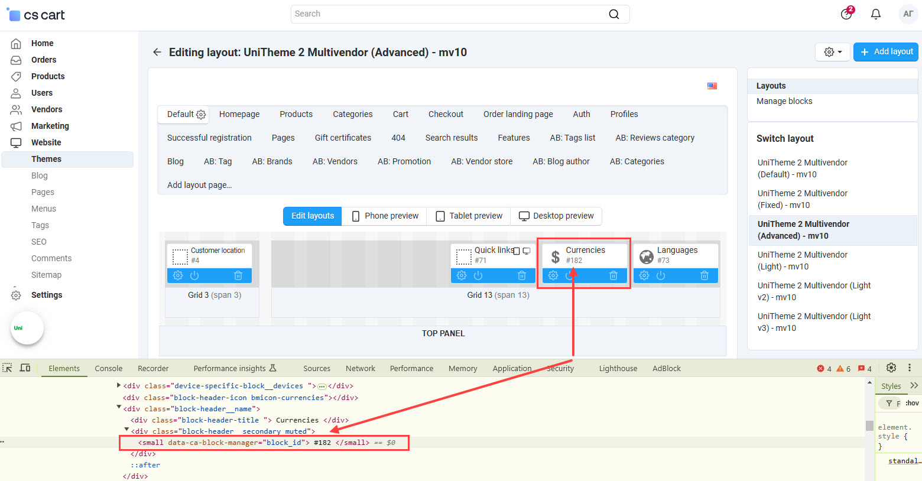This screenshot has width=922, height=481.
Task: Switch to Edit layouts mode
Action: click(313, 216)
